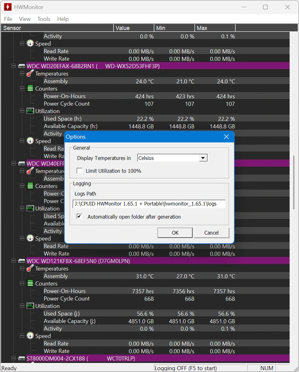Collapse Counters under WD121KFBX drive
The height and width of the screenshot is (372, 299).
[x=22, y=283]
